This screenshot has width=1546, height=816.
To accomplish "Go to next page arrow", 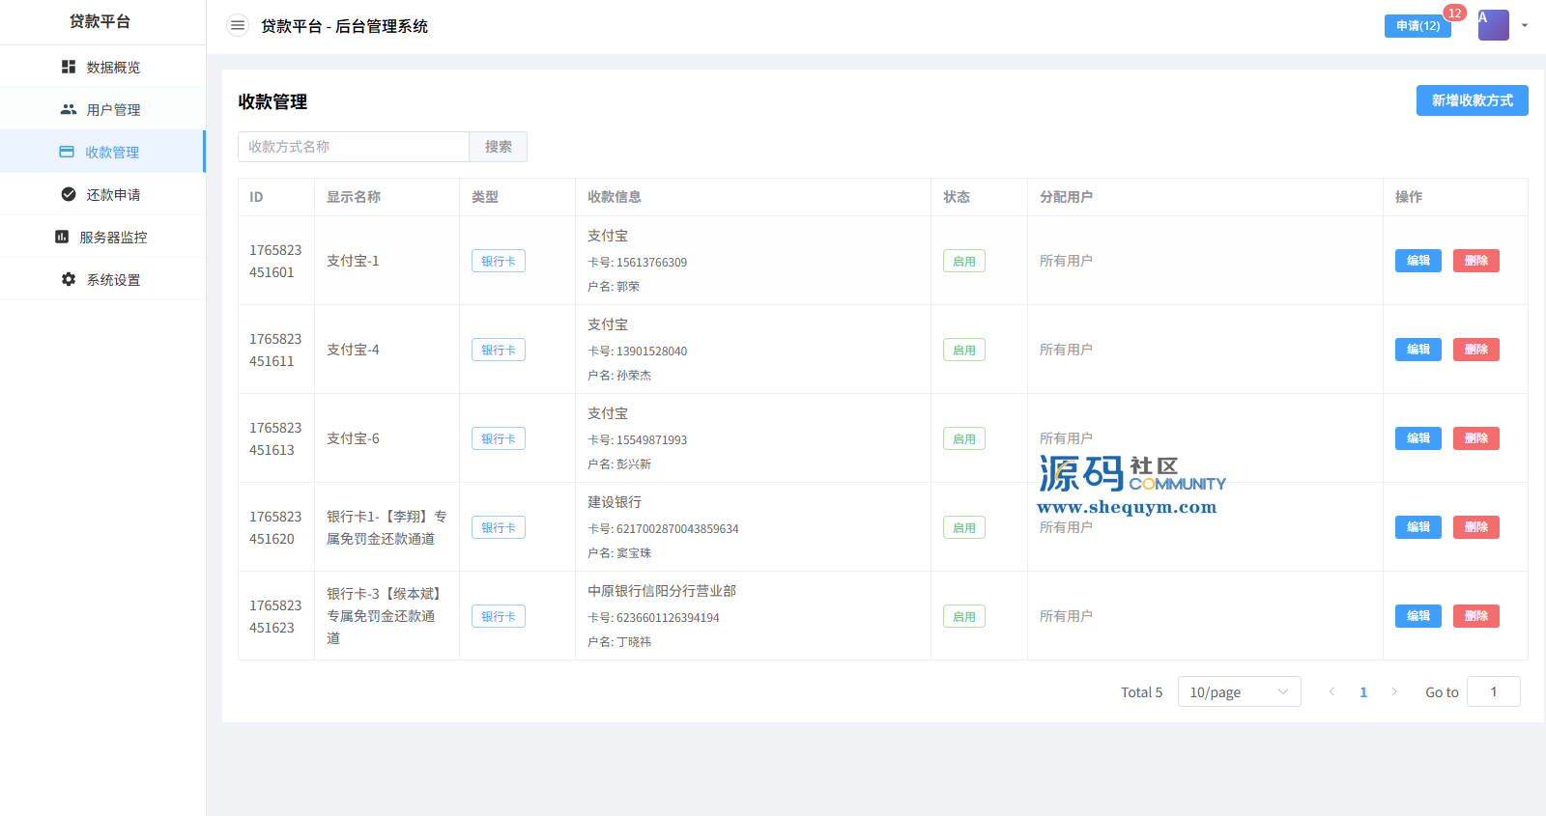I will pos(1394,691).
